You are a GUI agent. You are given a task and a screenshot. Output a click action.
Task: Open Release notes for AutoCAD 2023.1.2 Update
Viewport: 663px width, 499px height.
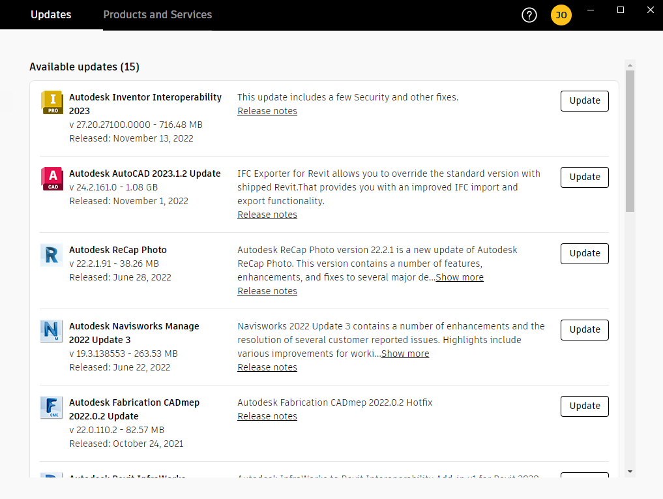pyautogui.click(x=267, y=215)
